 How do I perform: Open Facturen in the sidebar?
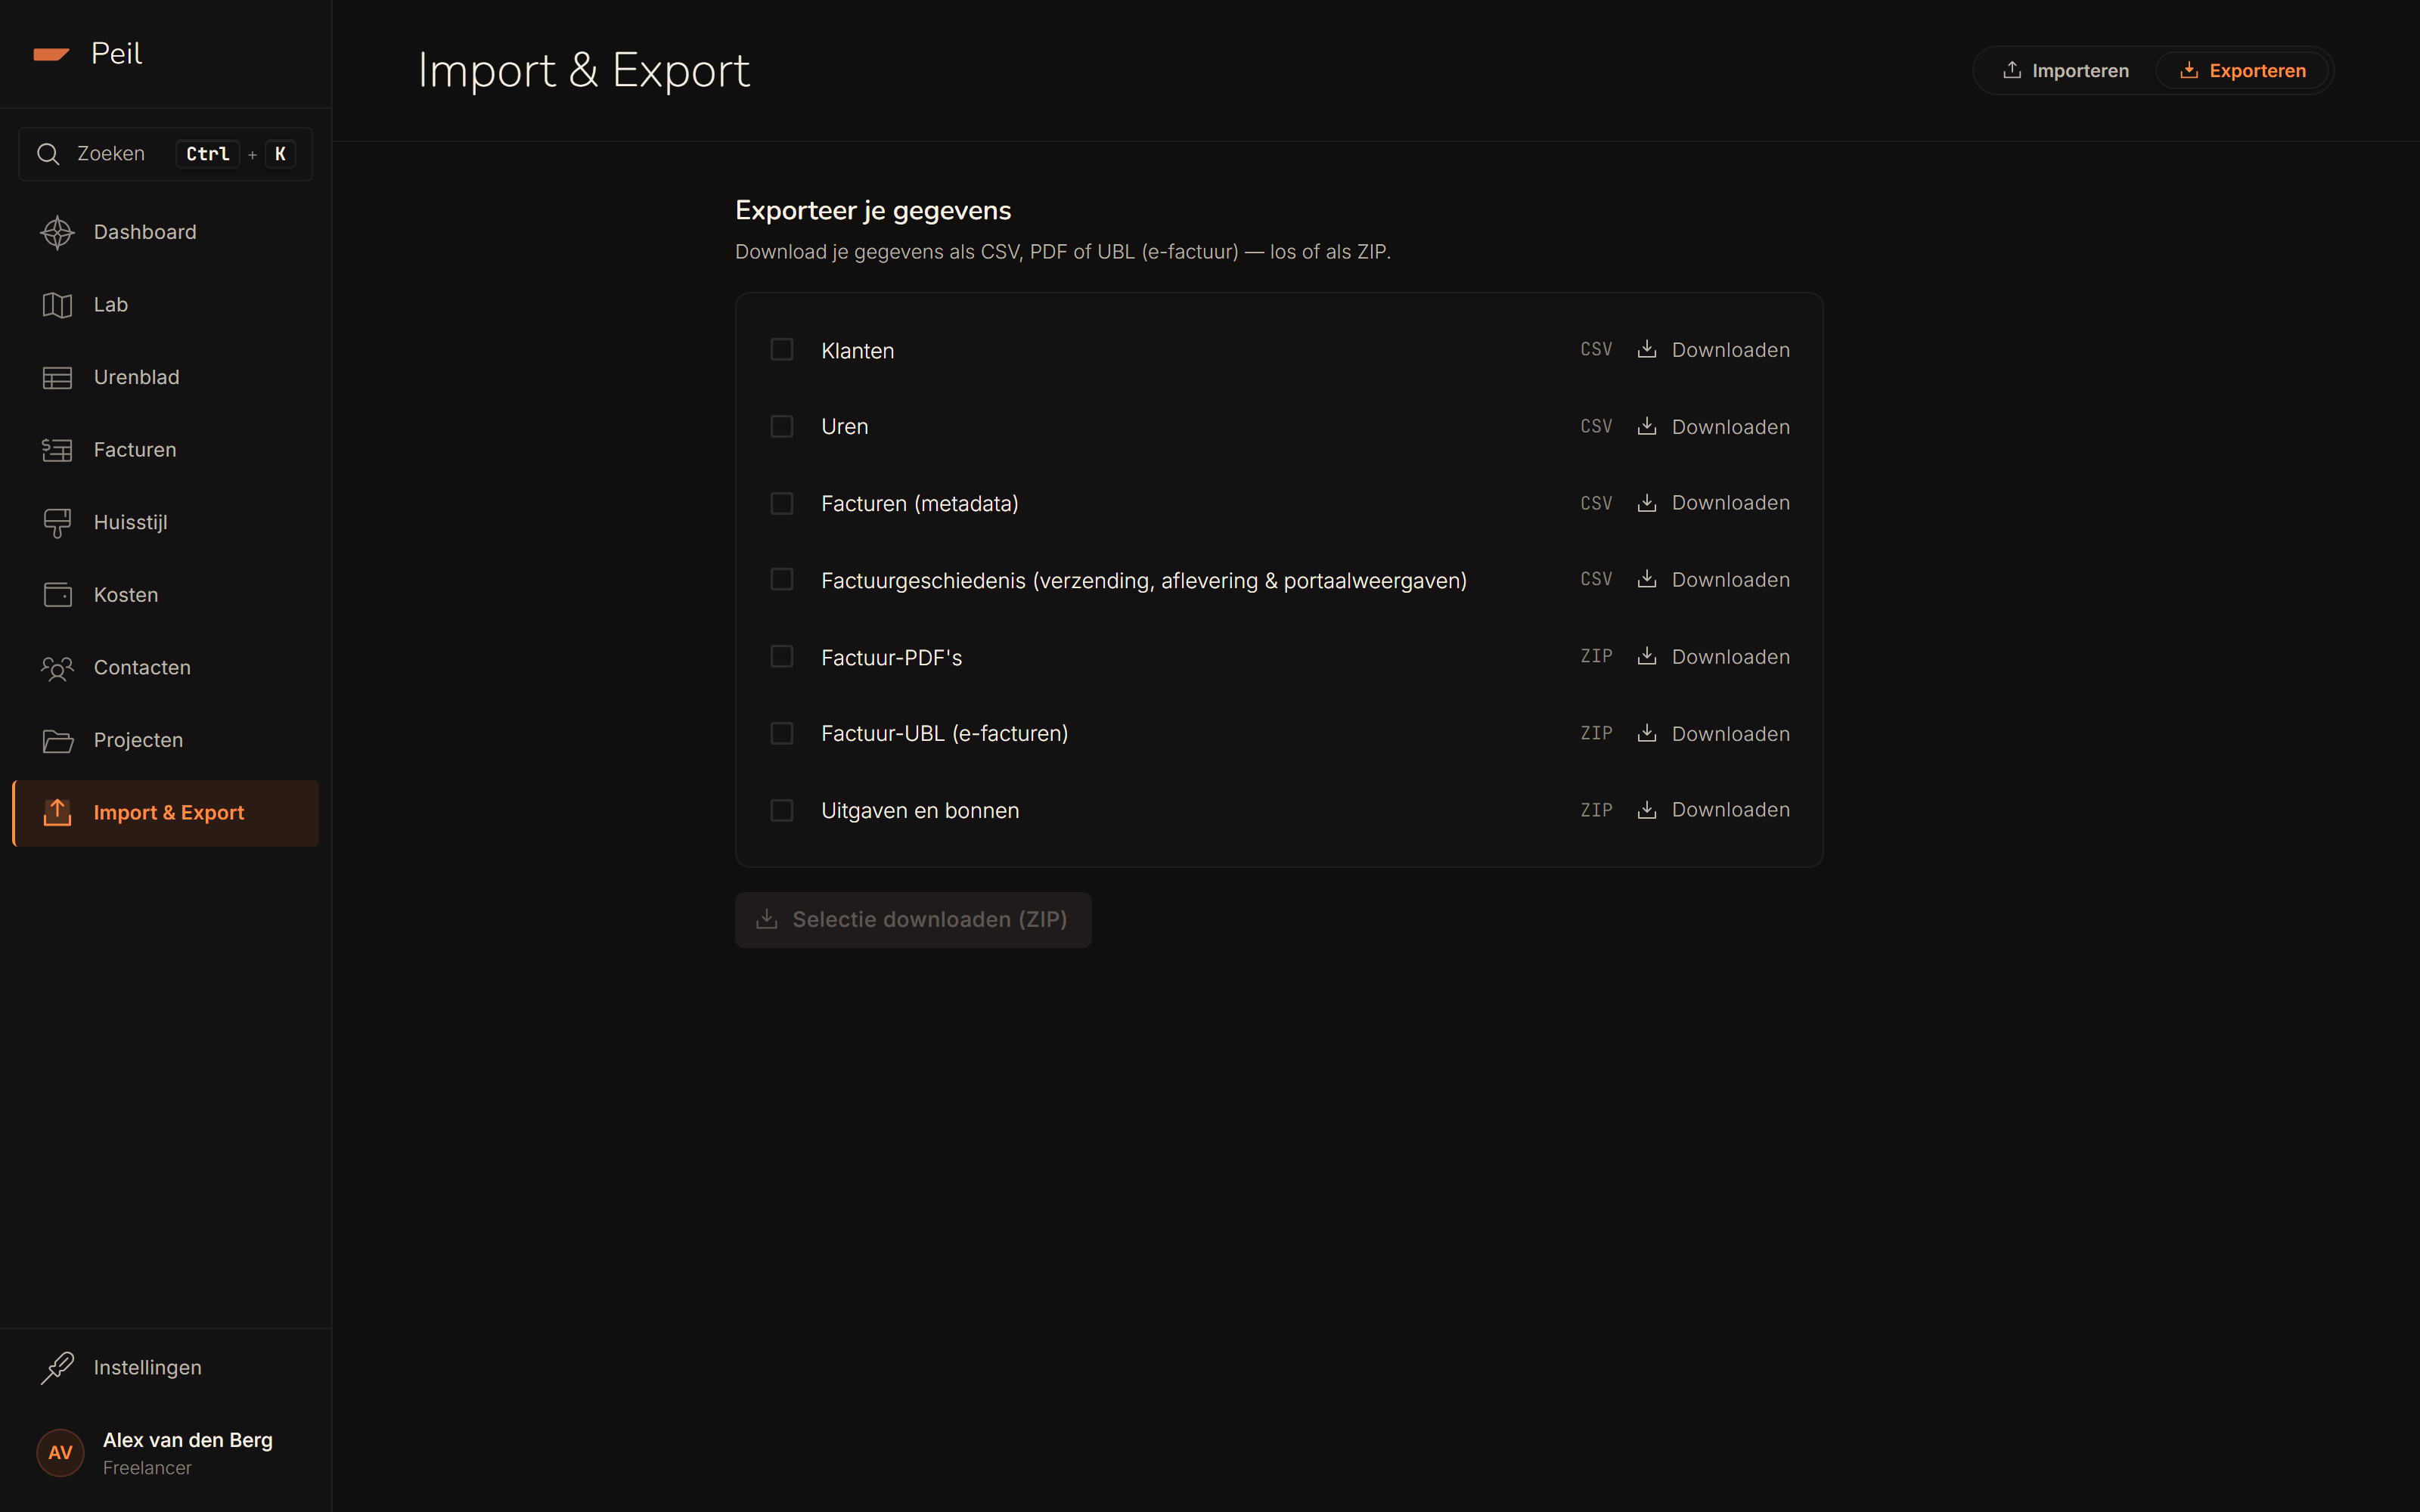[x=166, y=450]
